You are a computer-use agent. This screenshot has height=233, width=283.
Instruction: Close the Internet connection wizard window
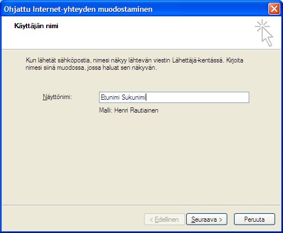click(x=274, y=9)
